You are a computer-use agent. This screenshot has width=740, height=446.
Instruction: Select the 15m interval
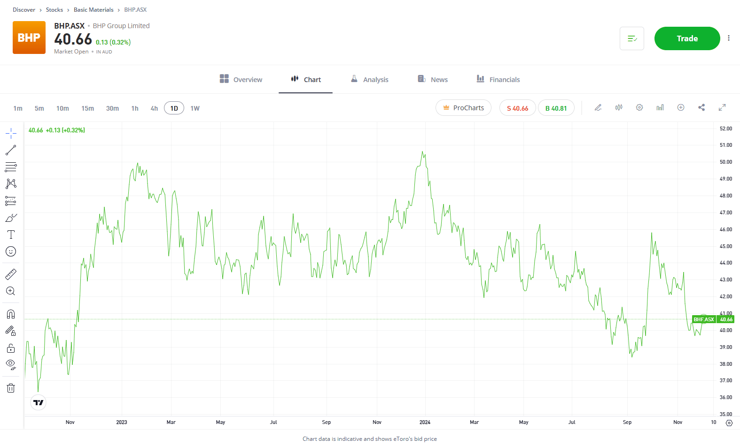[87, 108]
